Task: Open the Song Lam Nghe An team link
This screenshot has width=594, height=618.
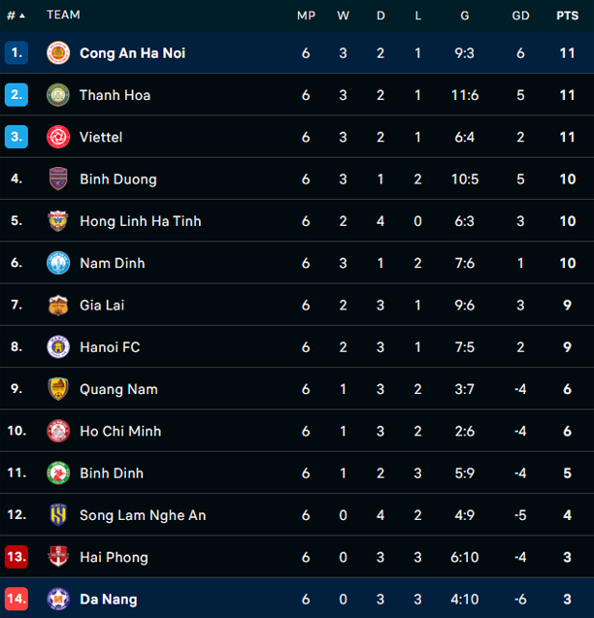Action: pyautogui.click(x=143, y=515)
